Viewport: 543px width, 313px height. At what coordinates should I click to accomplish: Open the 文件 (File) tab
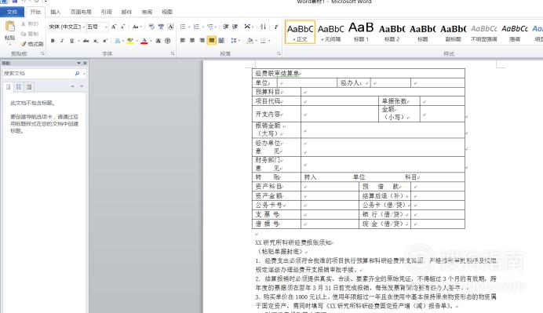(x=12, y=12)
